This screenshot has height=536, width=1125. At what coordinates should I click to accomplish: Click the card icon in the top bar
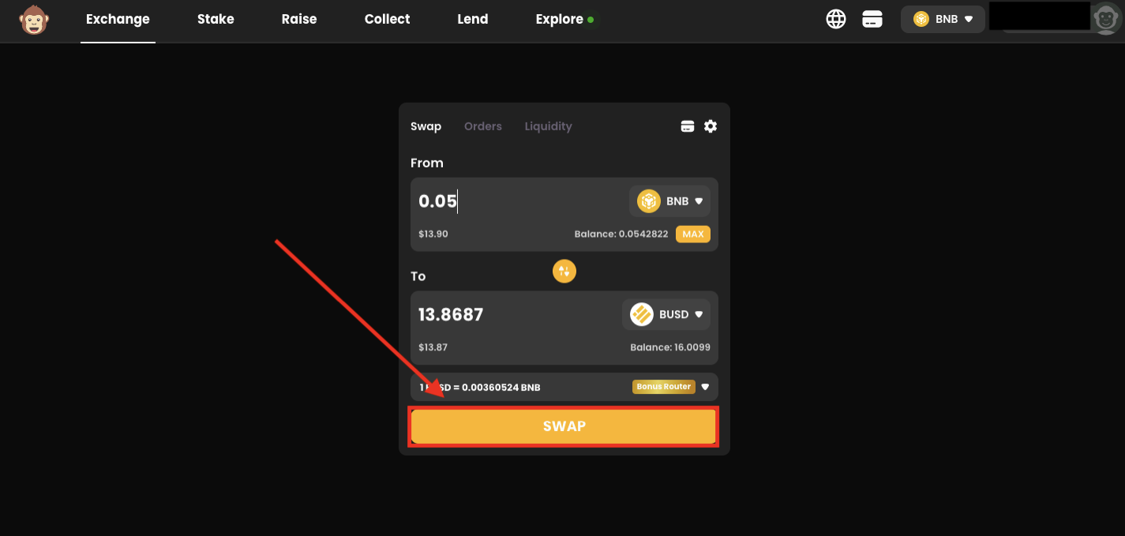tap(872, 19)
